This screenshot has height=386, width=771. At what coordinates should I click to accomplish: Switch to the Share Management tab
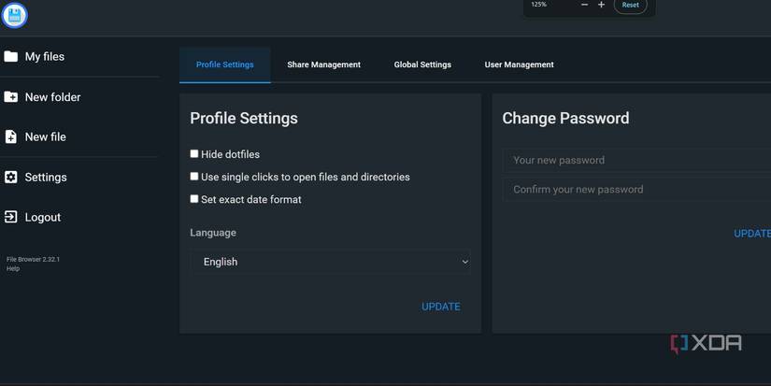323,64
